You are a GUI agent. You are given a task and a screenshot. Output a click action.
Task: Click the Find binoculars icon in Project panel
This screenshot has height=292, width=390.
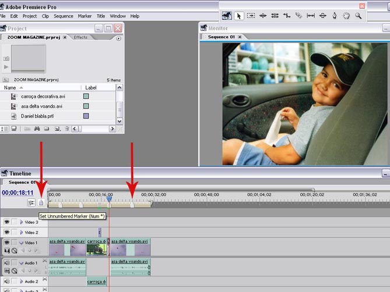[x=37, y=129]
